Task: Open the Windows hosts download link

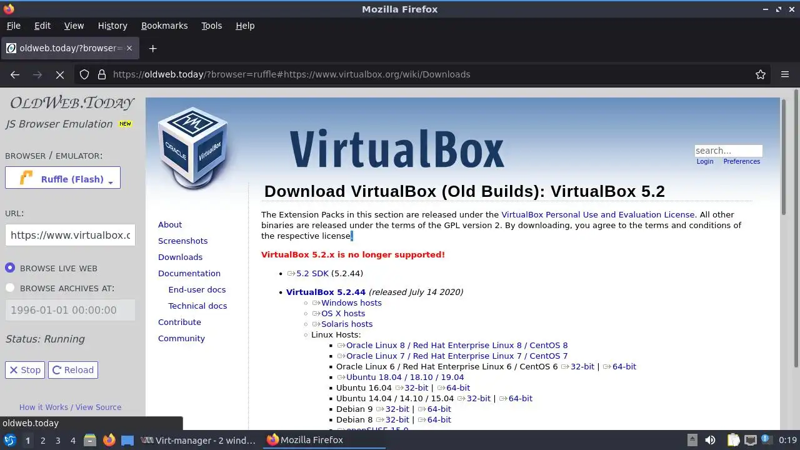Action: click(x=351, y=302)
